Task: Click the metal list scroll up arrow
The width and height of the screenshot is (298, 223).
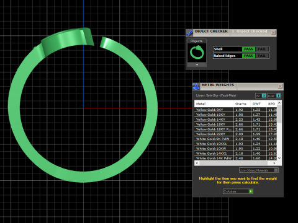Action: pos(279,103)
